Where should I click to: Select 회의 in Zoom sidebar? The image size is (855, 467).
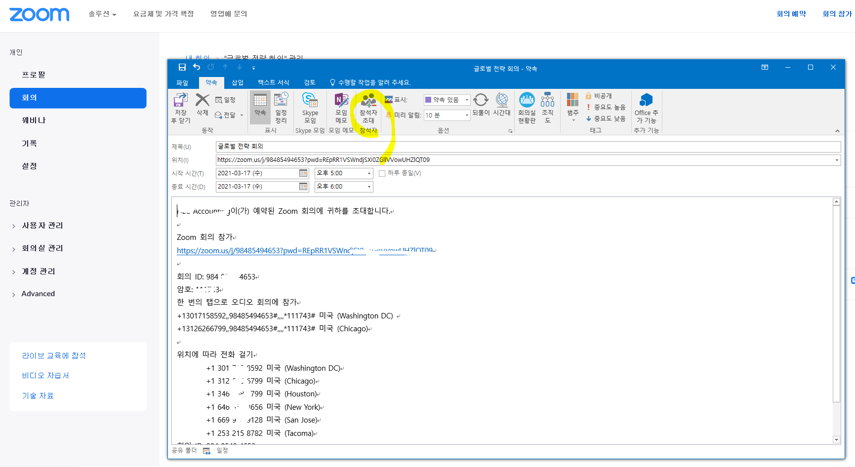click(78, 98)
